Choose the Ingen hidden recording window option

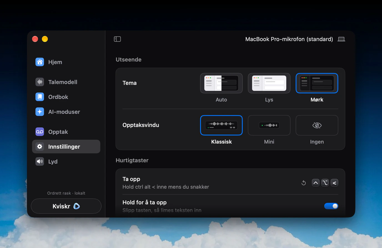[x=317, y=125]
